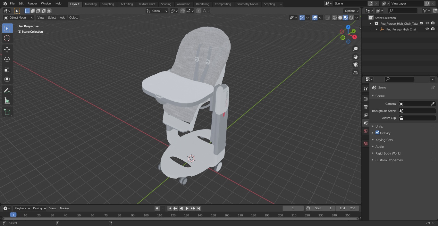
Task: Toggle camera view icon in viewport
Action: [355, 65]
